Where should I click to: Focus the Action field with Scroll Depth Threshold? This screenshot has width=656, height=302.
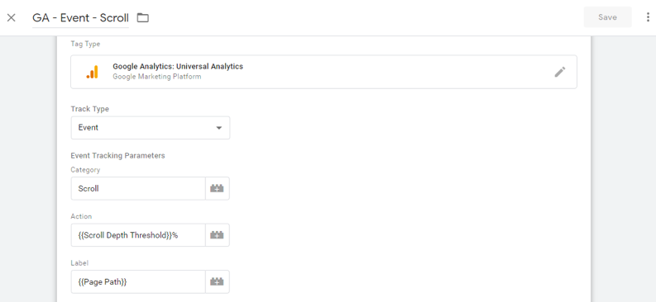pyautogui.click(x=138, y=235)
